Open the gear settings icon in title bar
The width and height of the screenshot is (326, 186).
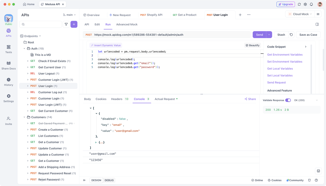point(305,4)
